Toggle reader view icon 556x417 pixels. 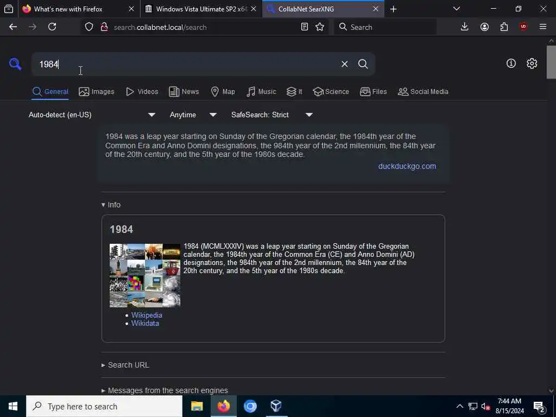(x=304, y=27)
